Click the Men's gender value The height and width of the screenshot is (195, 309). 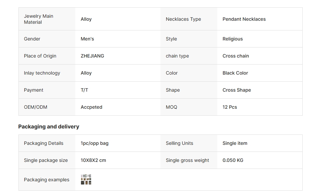click(x=87, y=39)
